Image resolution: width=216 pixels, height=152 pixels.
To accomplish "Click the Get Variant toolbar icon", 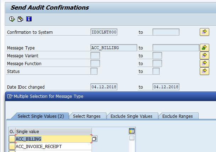I will [20, 19].
